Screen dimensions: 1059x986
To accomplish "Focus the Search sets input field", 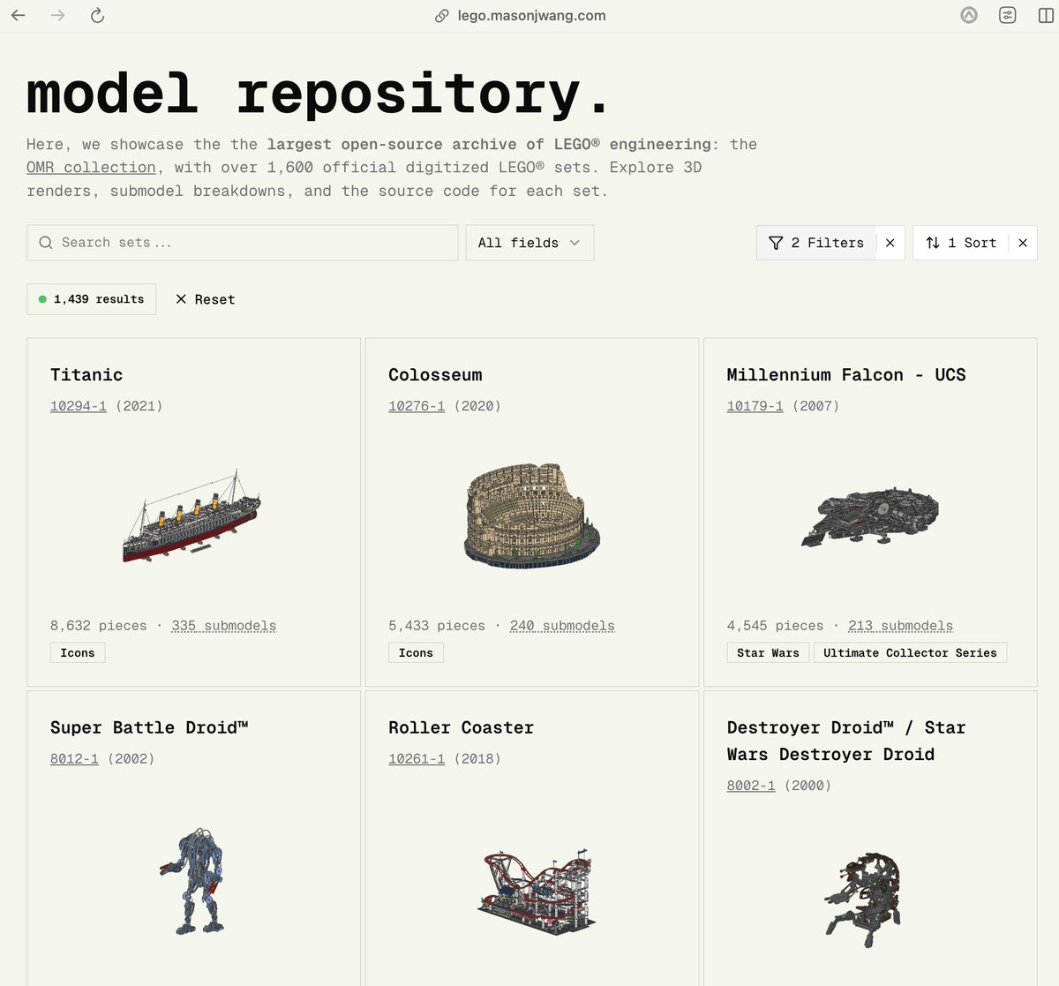I will tap(243, 243).
